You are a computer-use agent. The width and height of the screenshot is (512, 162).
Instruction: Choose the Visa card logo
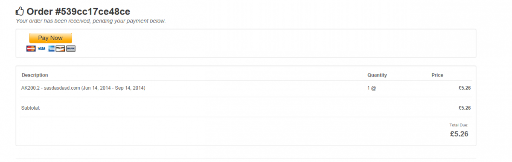[41, 48]
